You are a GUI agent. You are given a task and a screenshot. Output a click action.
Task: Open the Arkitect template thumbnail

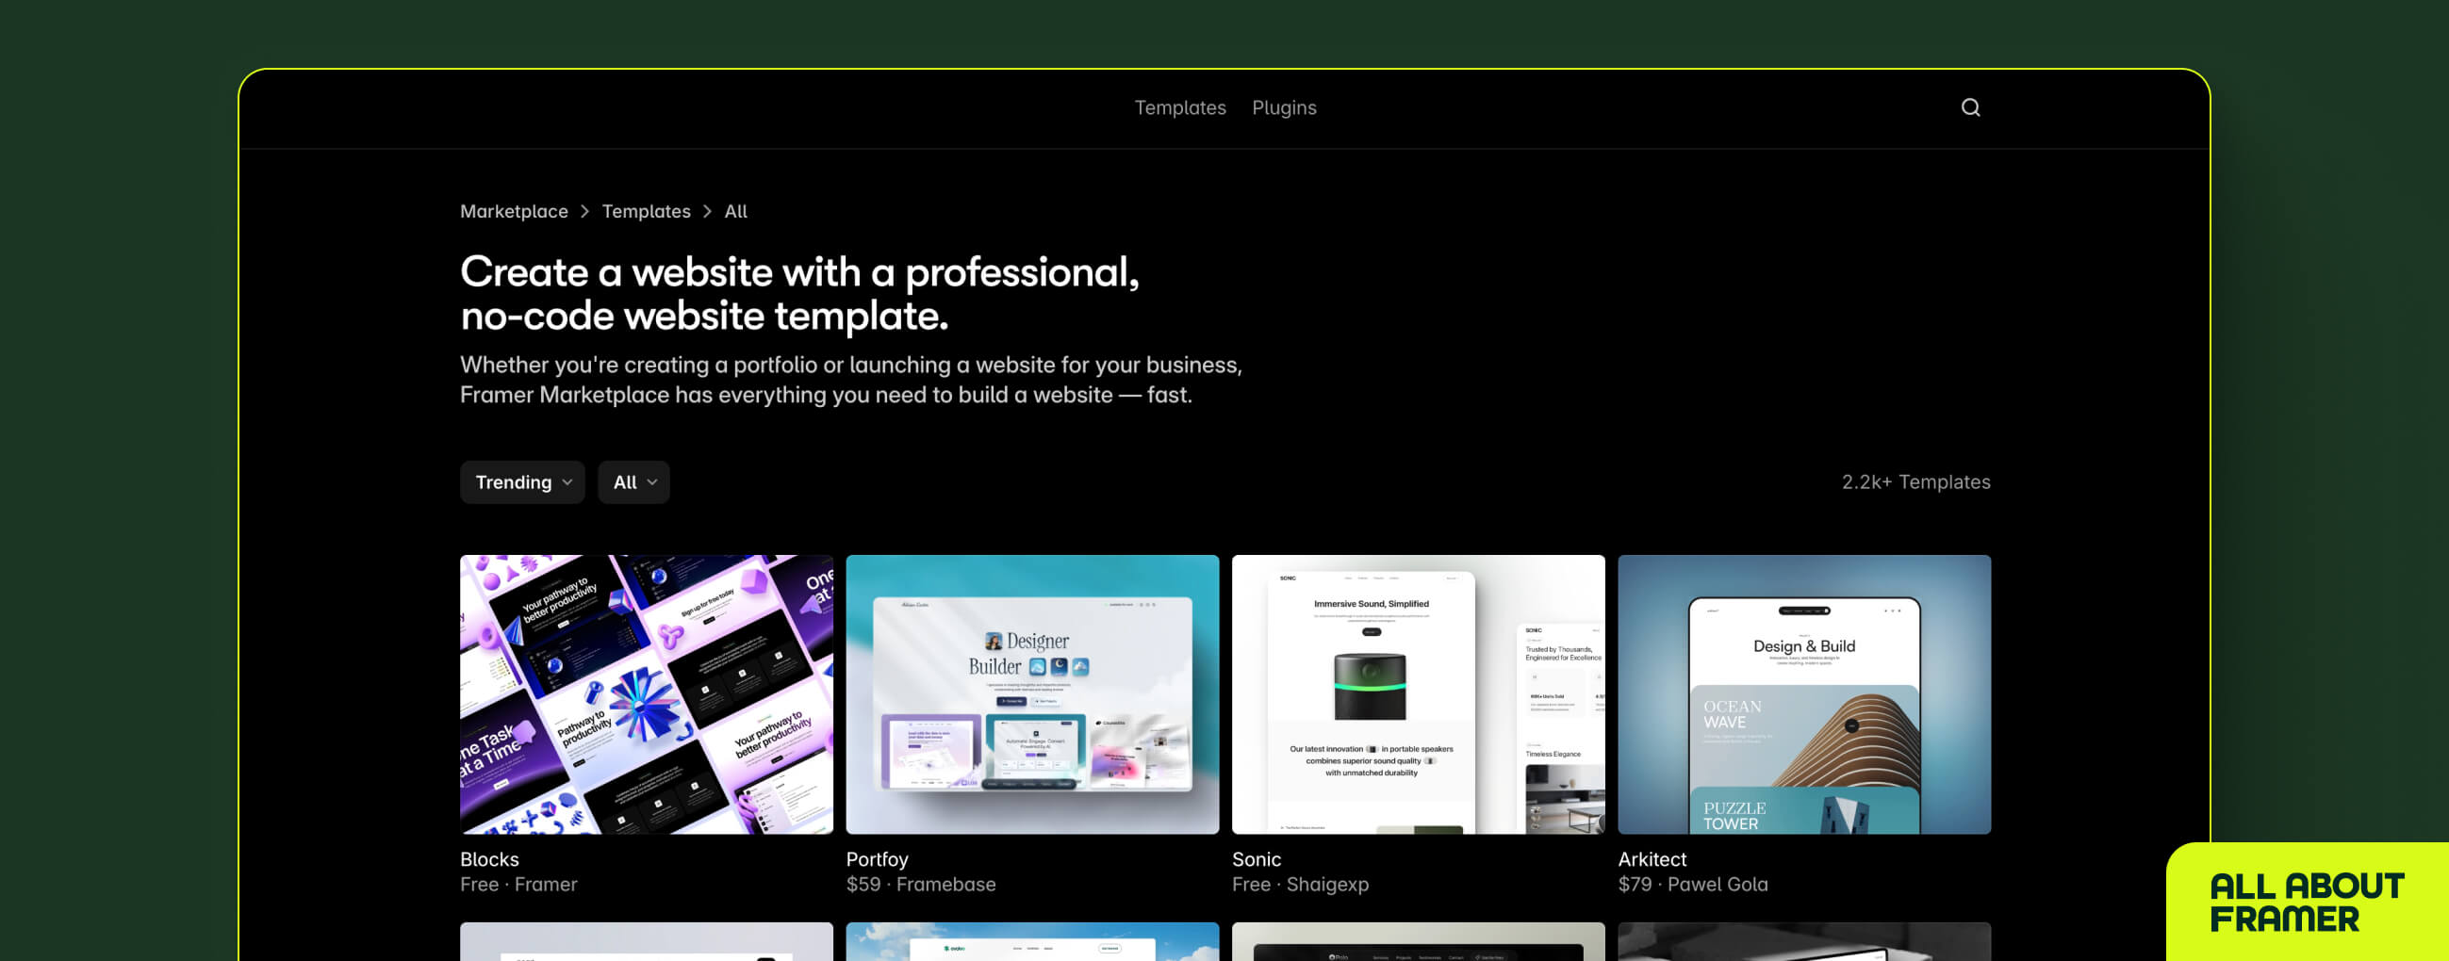pos(1804,695)
